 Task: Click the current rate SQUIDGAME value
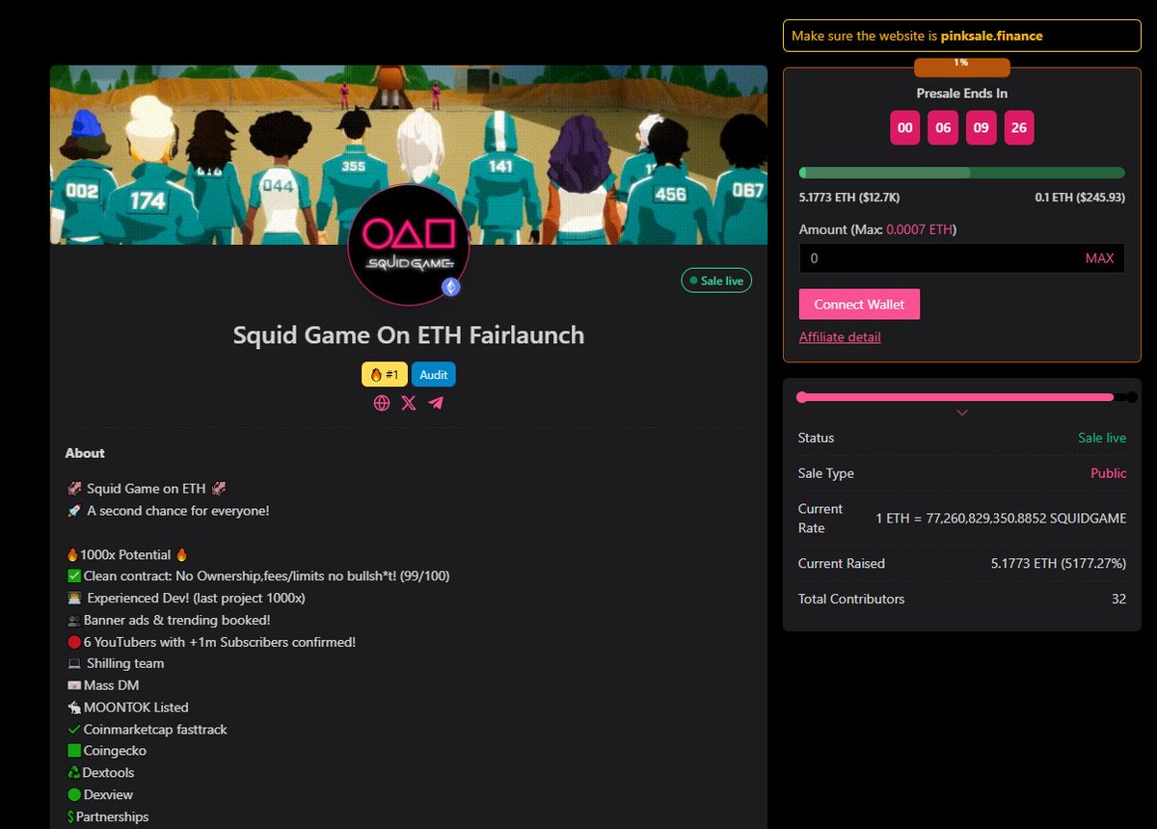[1001, 519]
